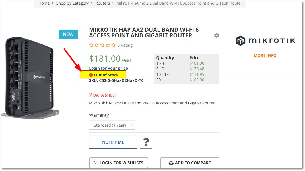Click the MikroTik brand logo
Image resolution: width=305 pixels, height=171 pixels.
(265, 41)
